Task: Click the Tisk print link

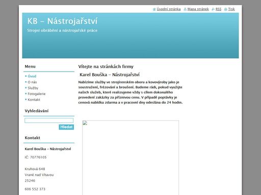Action: 231,9
